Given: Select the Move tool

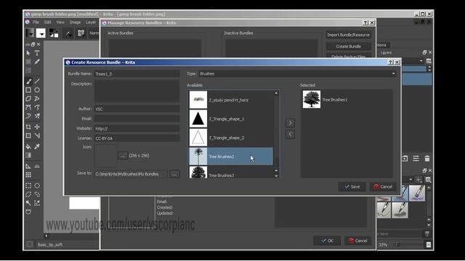Looking at the screenshot, I should pyautogui.click(x=37, y=127).
